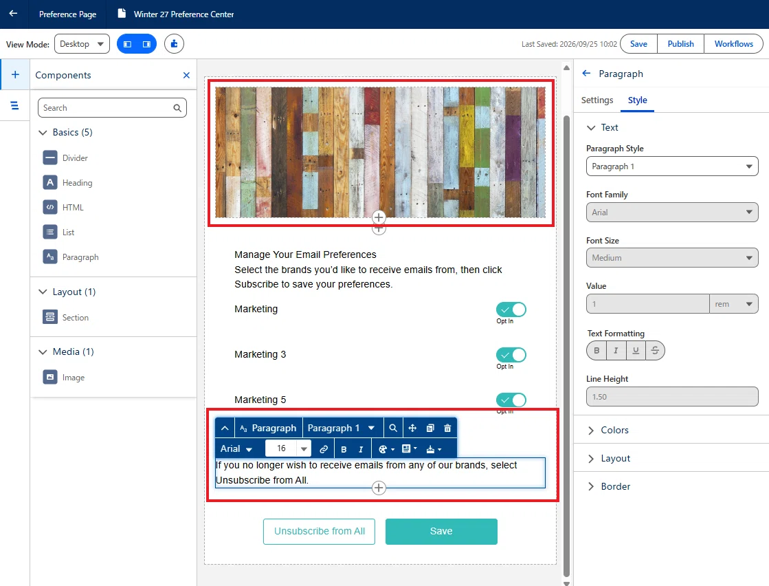Toggle the Marketing 5 opt-in switch
This screenshot has width=769, height=586.
[x=511, y=400]
